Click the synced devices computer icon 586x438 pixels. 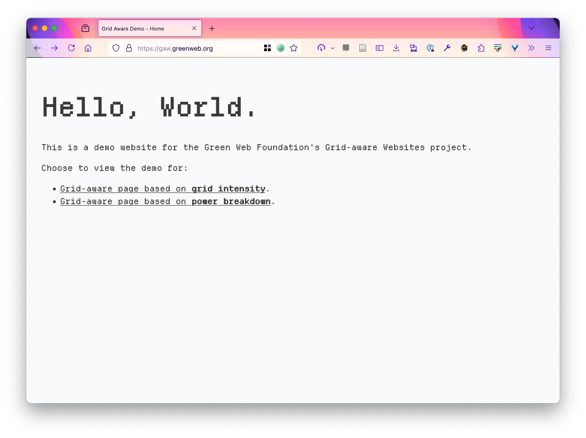tap(413, 48)
